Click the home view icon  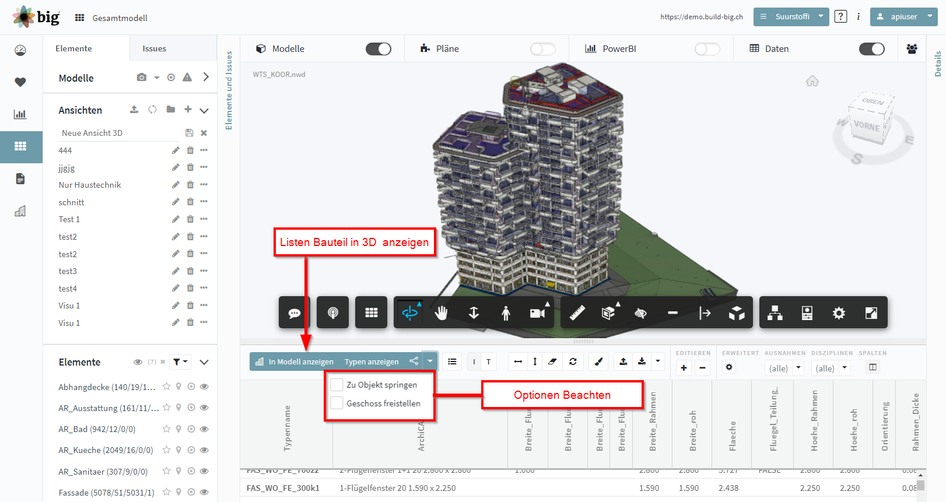[812, 81]
